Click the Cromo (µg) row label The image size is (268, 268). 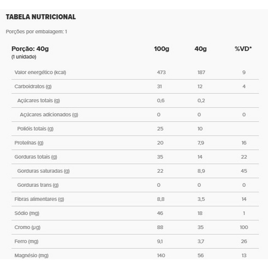coord(27,227)
